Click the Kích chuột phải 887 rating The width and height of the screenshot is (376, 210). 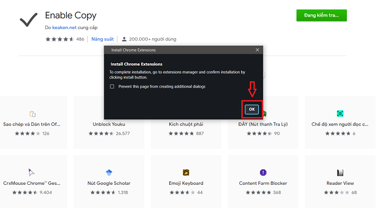pyautogui.click(x=186, y=134)
